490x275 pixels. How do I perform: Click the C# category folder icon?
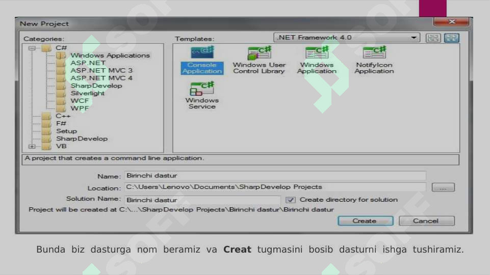coord(46,48)
